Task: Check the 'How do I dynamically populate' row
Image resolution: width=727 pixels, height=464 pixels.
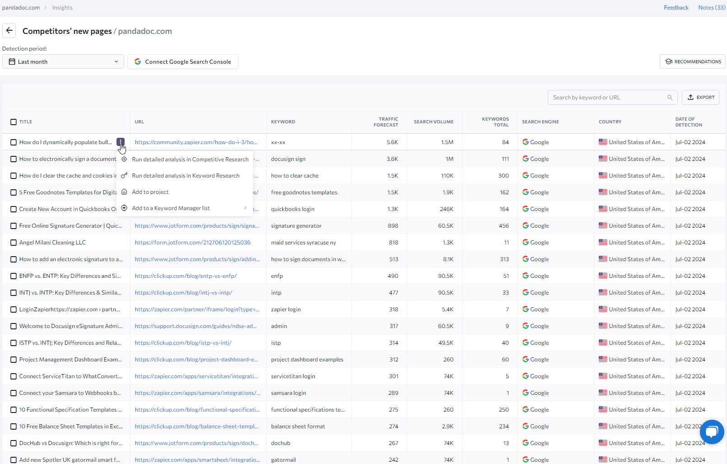Action: (14, 142)
